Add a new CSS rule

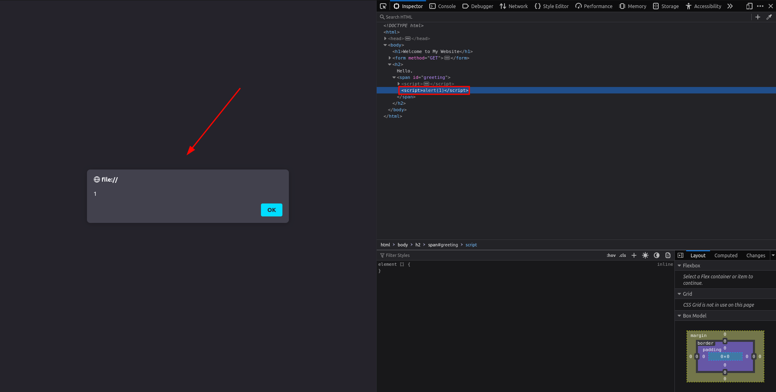pyautogui.click(x=634, y=255)
